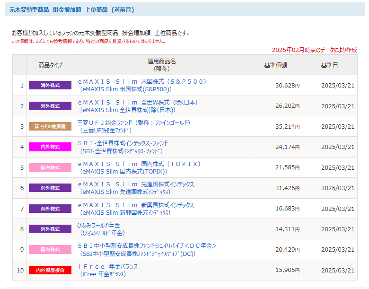Viewport: 369px width, 289px height.
Task: Click the 海外株式 badge in row 6
Action: 50,188
